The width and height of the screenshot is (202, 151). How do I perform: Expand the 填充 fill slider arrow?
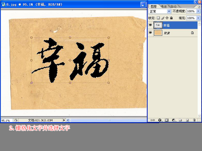click(x=198, y=18)
